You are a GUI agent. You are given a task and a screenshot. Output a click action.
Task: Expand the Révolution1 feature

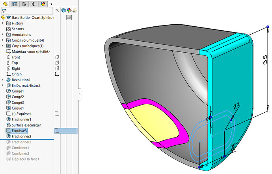point(3,80)
